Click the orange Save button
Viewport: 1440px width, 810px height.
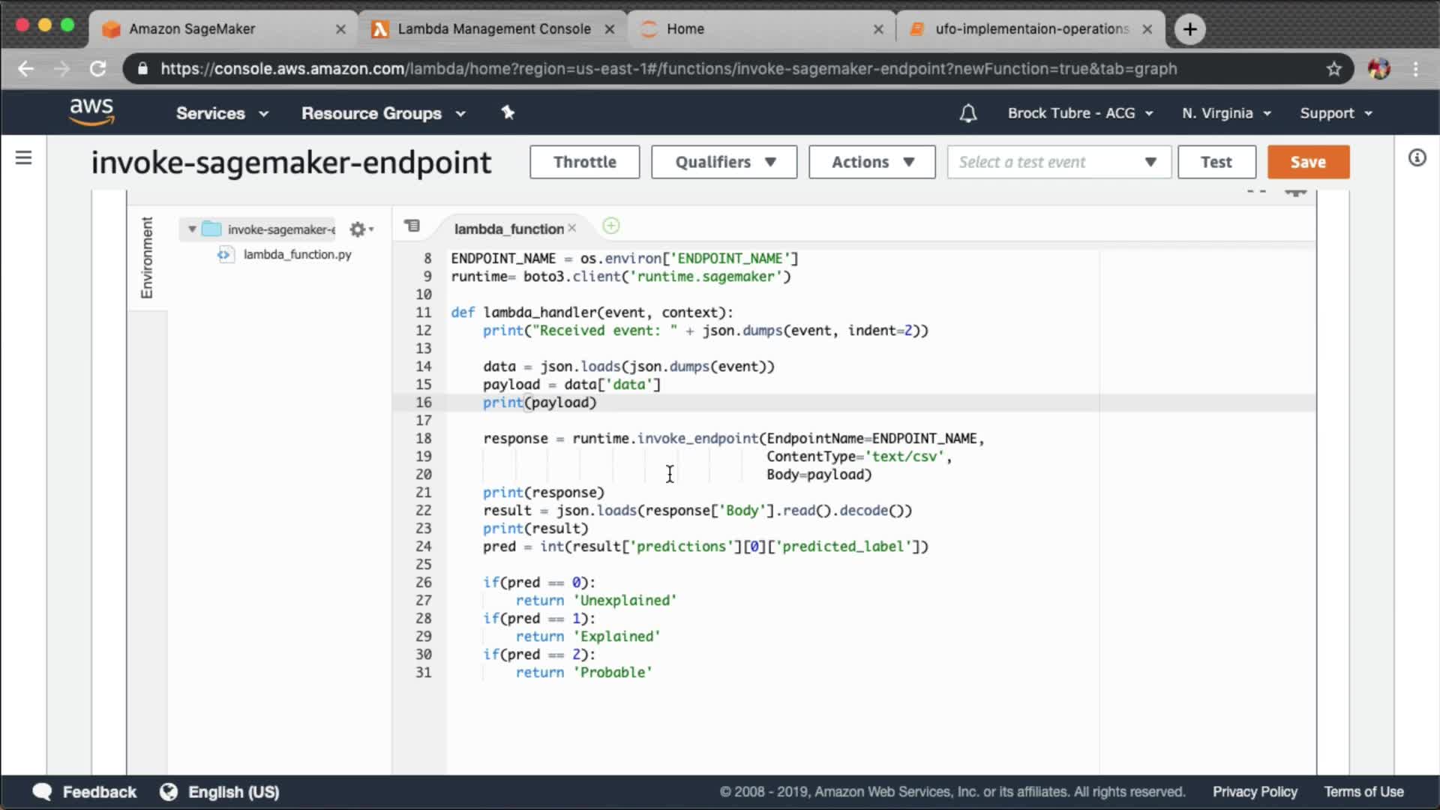pos(1308,162)
